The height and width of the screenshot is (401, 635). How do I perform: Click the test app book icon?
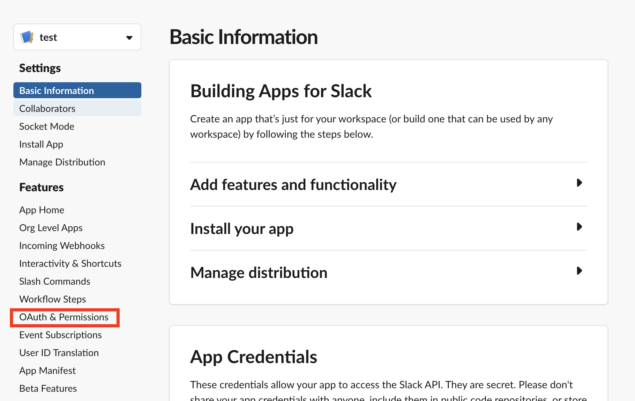tap(27, 37)
